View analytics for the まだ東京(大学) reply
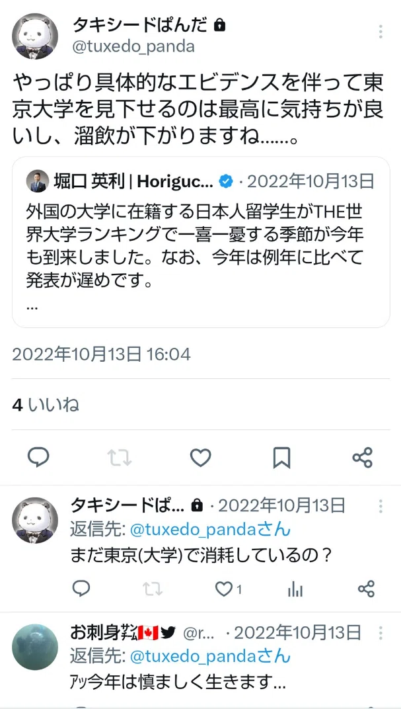The height and width of the screenshot is (709, 401). tap(295, 589)
